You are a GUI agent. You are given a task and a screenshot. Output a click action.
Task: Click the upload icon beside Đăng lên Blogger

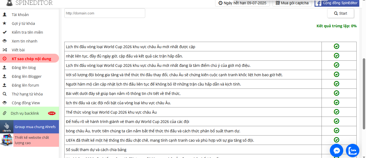[x=5, y=76]
